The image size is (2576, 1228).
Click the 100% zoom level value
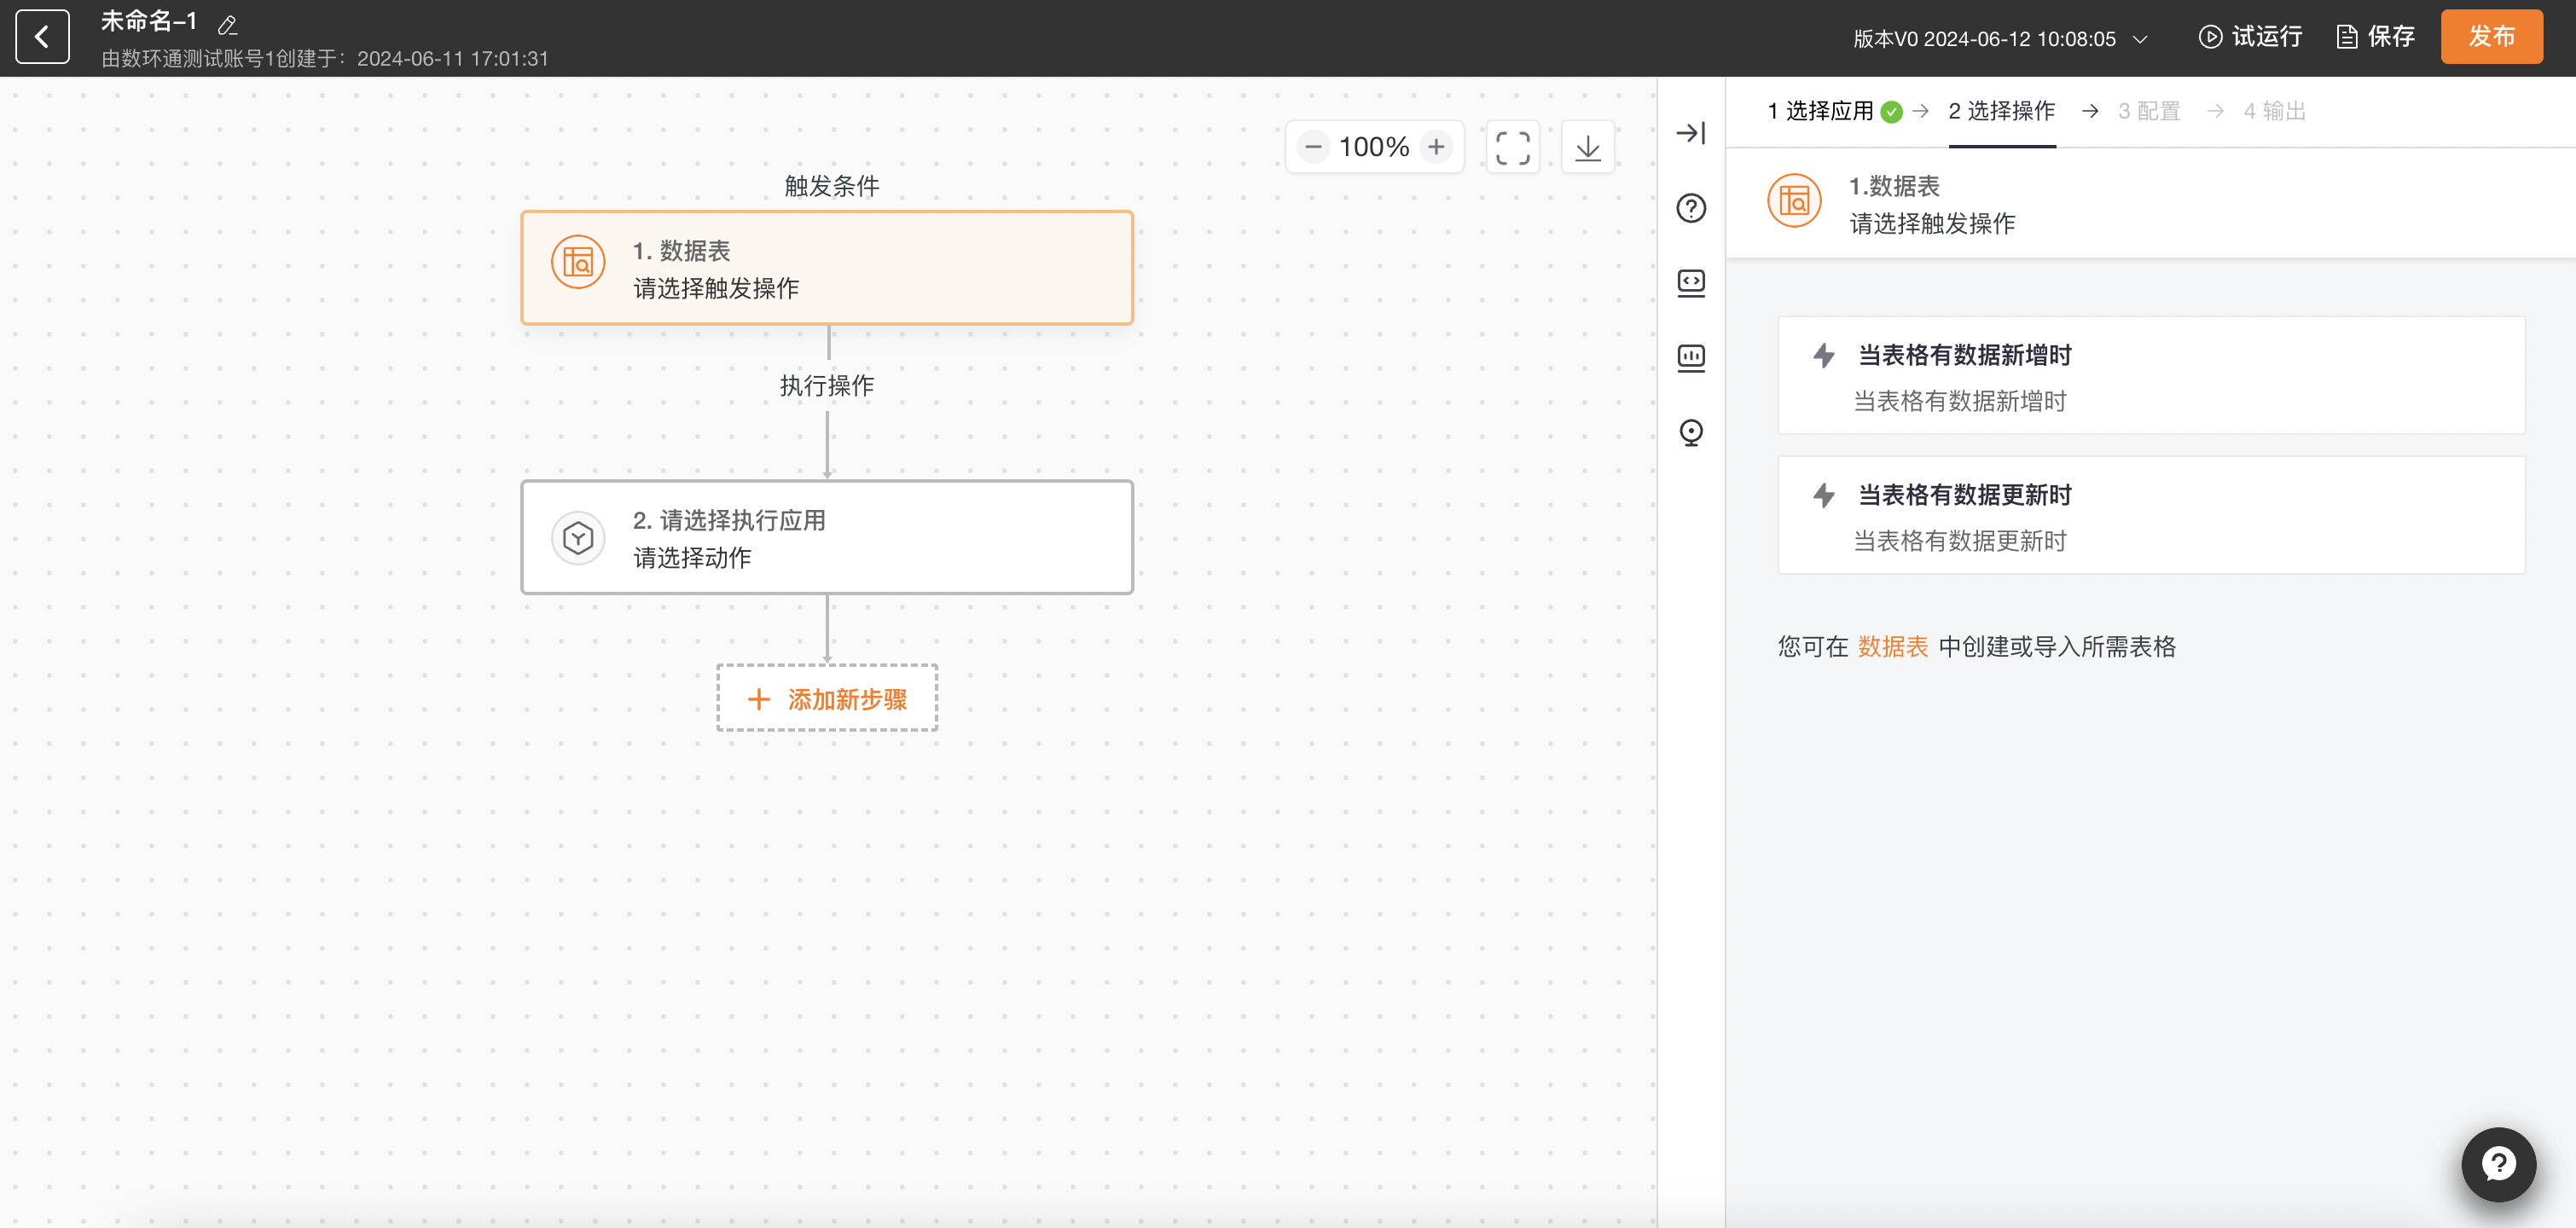tap(1374, 147)
